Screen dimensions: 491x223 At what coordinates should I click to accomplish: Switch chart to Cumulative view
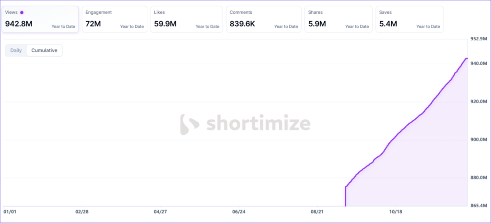(x=44, y=50)
